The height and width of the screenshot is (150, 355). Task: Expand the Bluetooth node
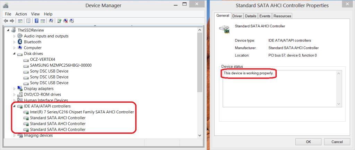tap(15, 42)
